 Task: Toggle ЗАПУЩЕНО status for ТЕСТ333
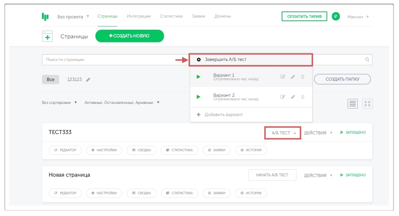[x=353, y=133]
